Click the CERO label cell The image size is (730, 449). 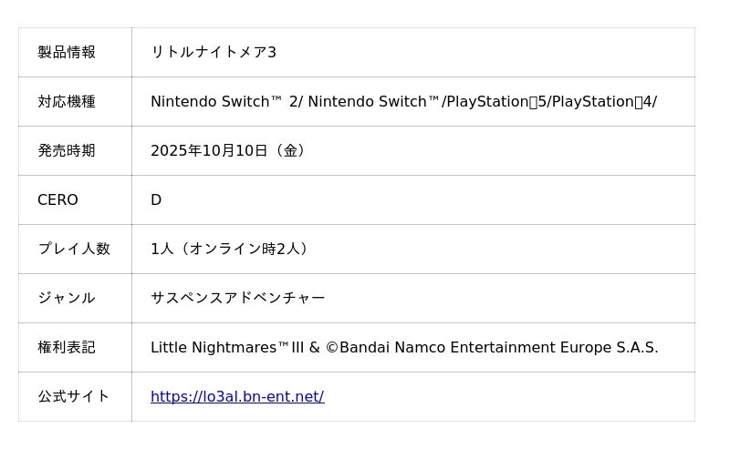click(x=57, y=199)
